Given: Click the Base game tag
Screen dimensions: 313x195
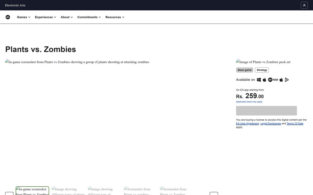Looking at the screenshot, I should point(245,70).
